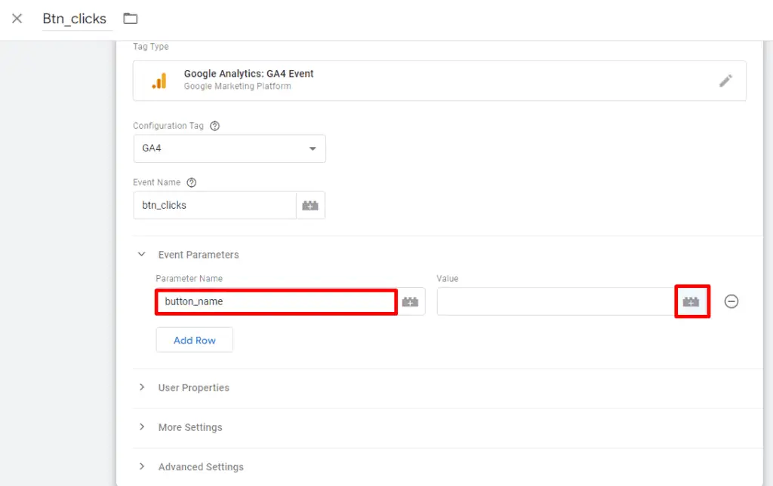Close the Btn_clicks tag editor
This screenshot has width=773, height=486.
(17, 18)
